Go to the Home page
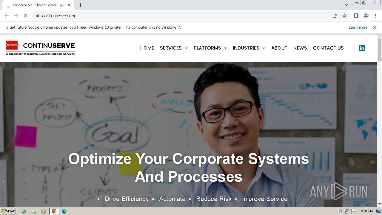This screenshot has width=382, height=215. 147,48
